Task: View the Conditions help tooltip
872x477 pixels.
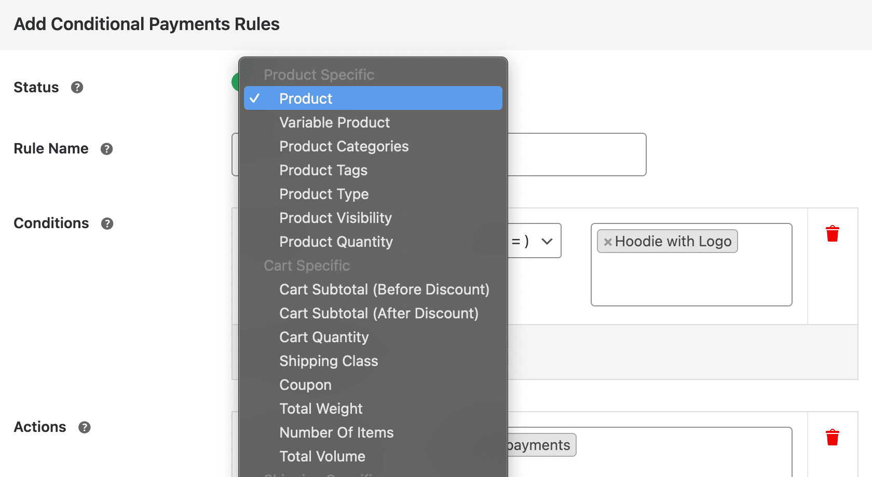Action: 107,223
